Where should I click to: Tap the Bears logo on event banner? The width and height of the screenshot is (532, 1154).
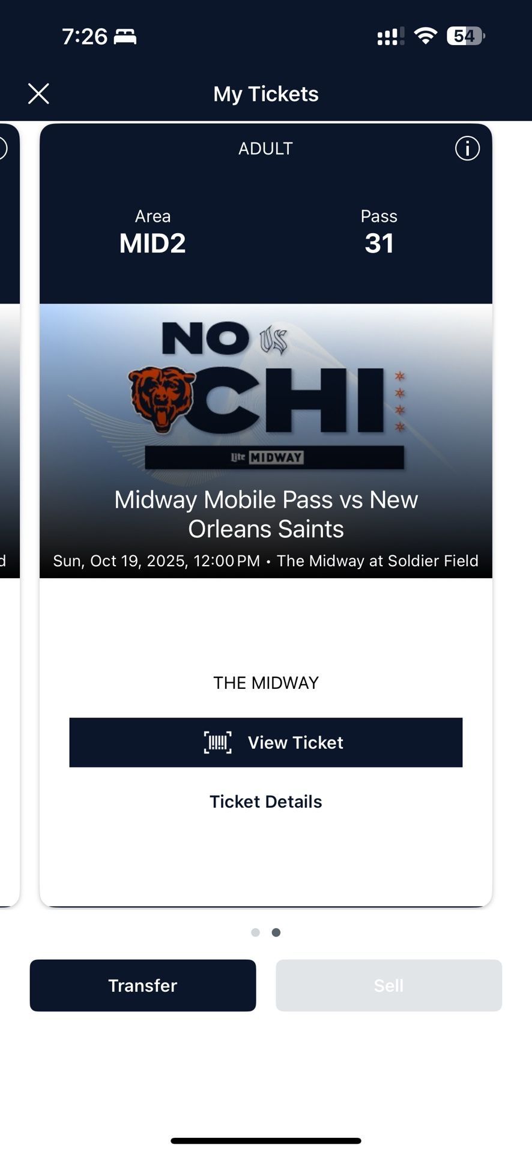tap(161, 398)
